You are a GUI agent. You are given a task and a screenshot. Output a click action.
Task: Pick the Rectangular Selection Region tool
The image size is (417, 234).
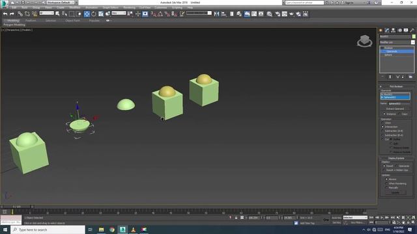tap(72, 14)
